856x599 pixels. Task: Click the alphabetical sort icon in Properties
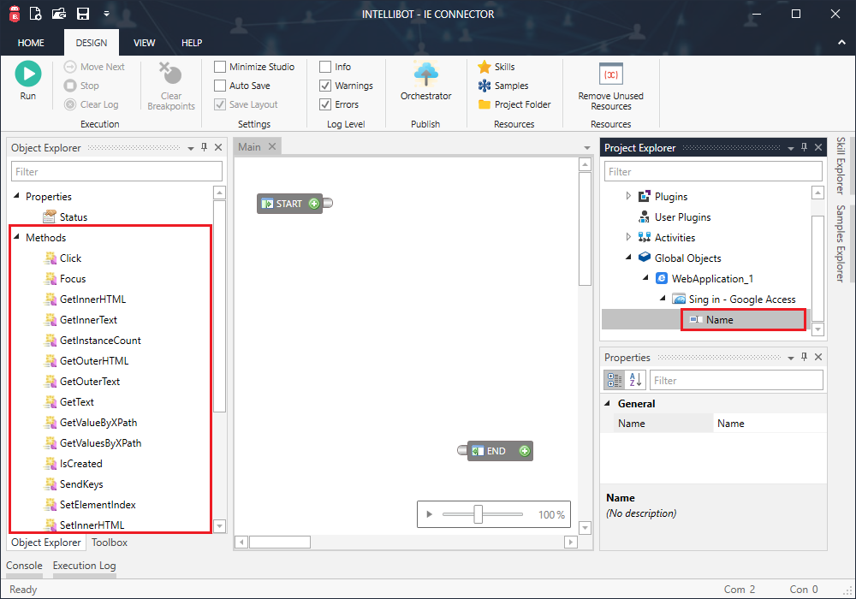tap(633, 380)
